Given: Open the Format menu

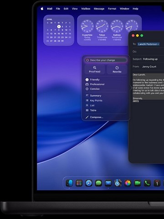Looking at the screenshot, I should [x=112, y=9].
